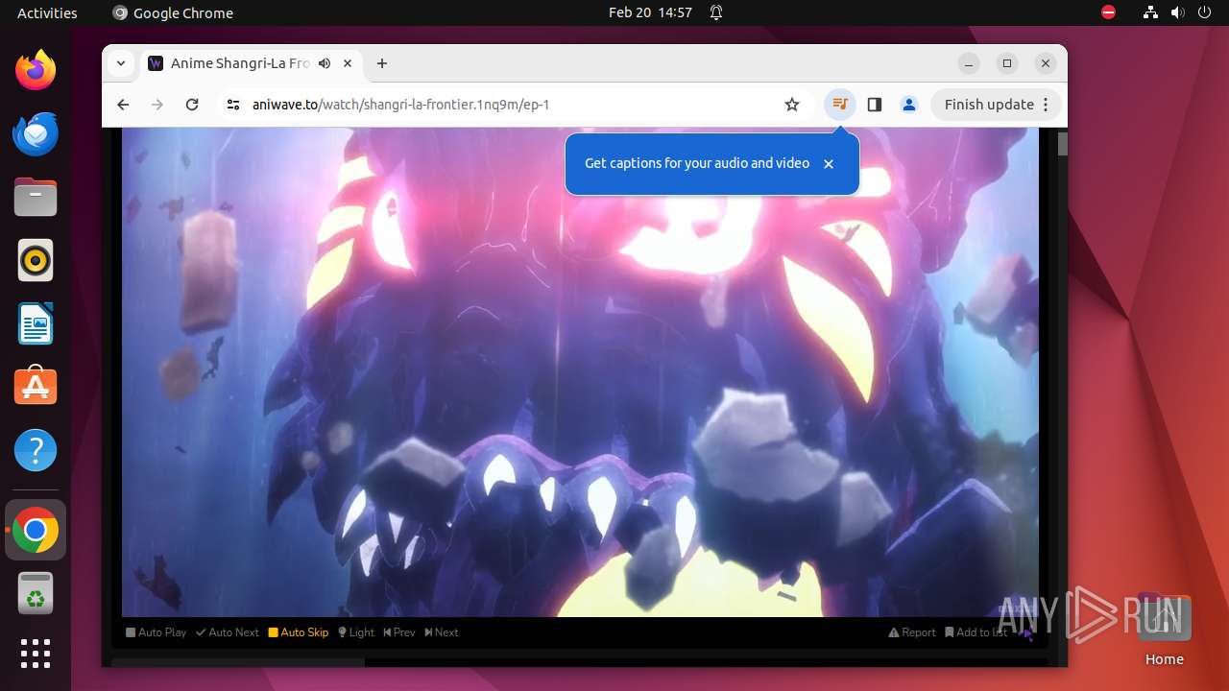Open the notifications bell in the top bar

pyautogui.click(x=716, y=12)
